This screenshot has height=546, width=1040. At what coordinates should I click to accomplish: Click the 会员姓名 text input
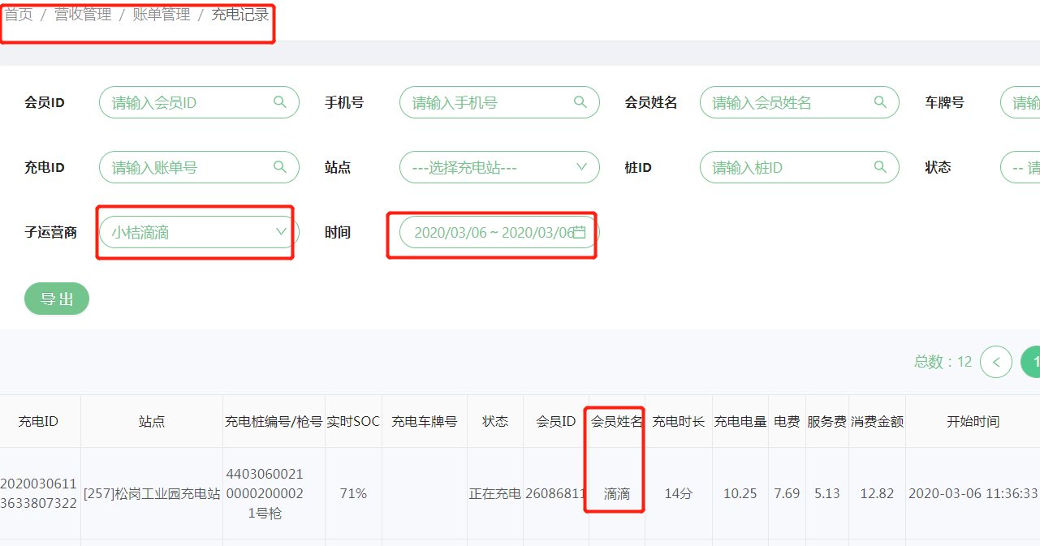788,102
